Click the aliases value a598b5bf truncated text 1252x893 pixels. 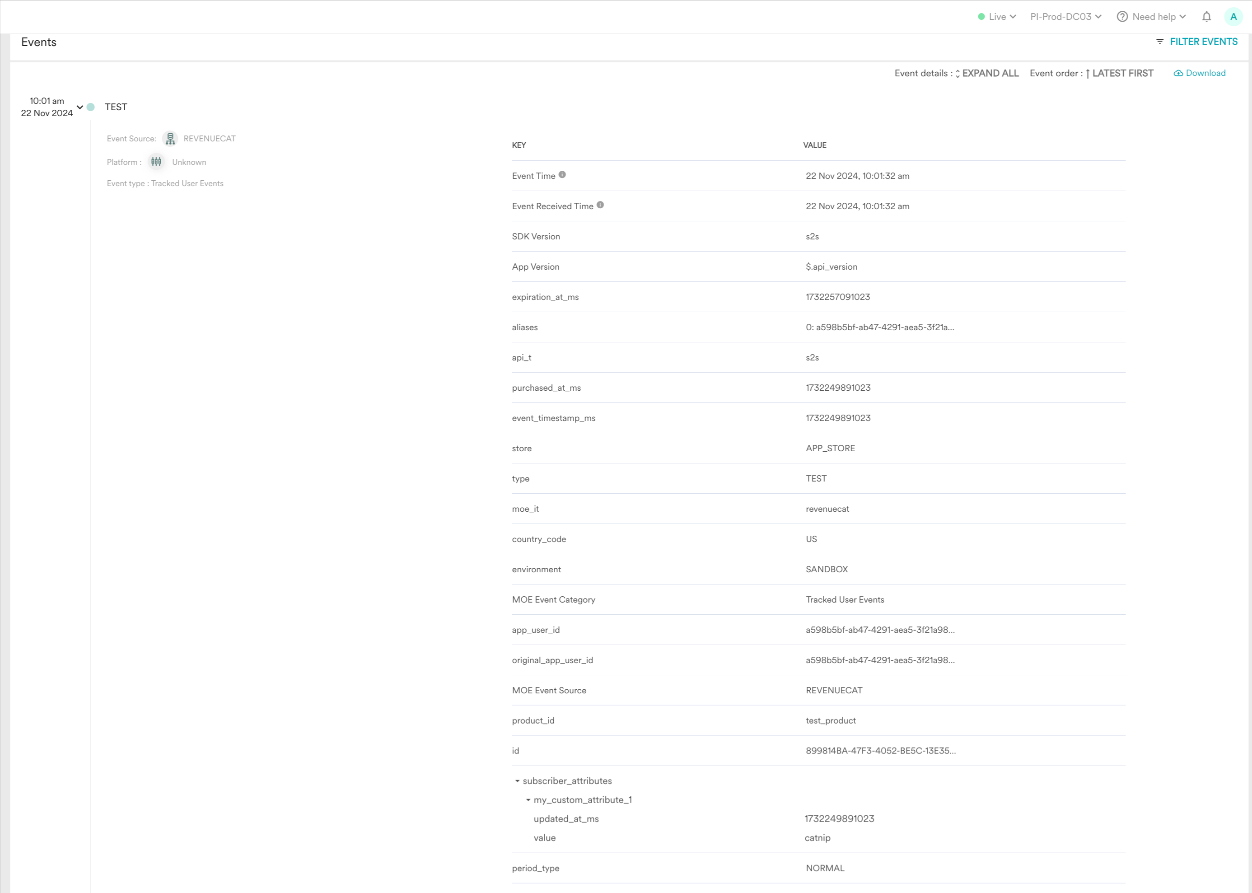(880, 327)
